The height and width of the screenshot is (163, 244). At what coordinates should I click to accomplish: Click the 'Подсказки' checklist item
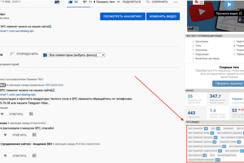click(x=202, y=54)
